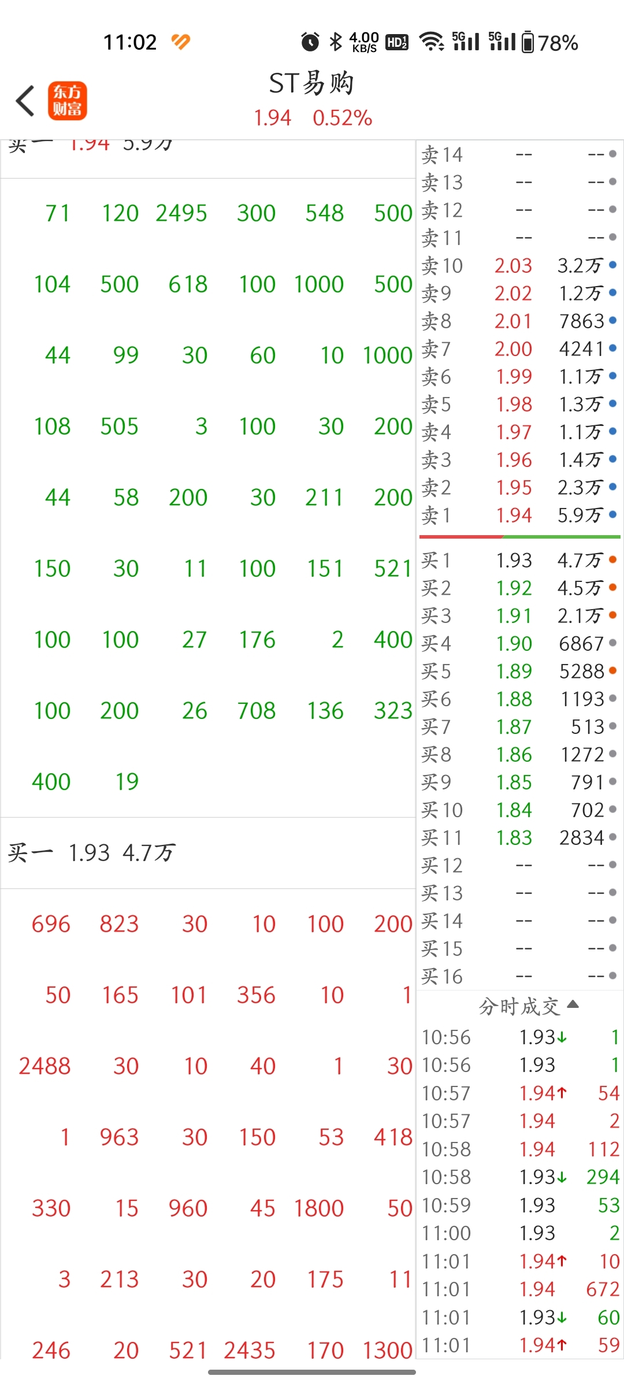Tap the 10:59 trade with volume 53
Image resolution: width=624 pixels, height=1387 pixels.
point(520,1205)
